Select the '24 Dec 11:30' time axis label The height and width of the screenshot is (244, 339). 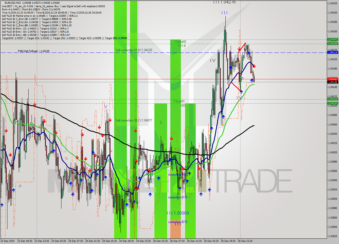click(92, 241)
